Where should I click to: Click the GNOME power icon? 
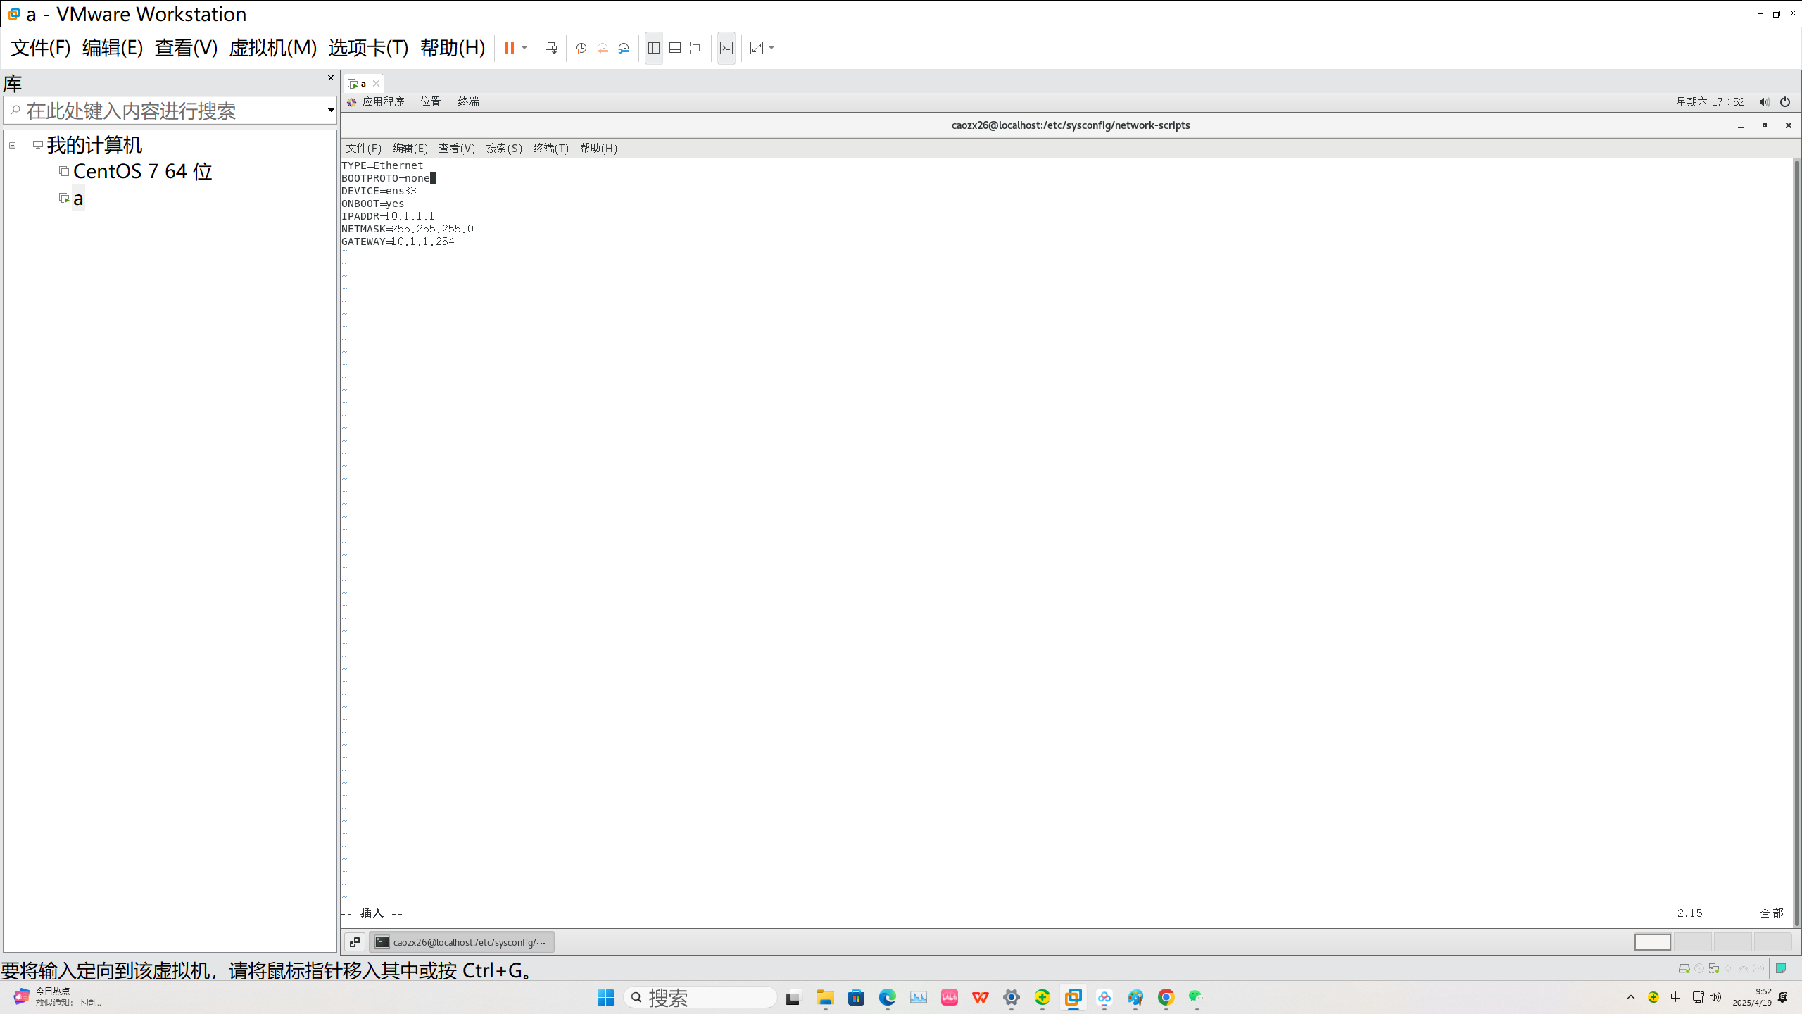click(x=1785, y=102)
